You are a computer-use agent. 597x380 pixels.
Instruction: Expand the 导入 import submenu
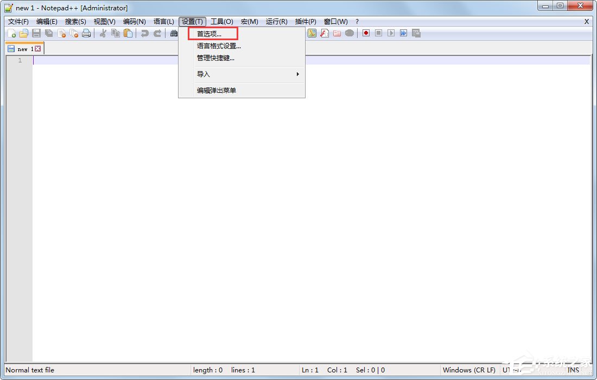pos(204,74)
